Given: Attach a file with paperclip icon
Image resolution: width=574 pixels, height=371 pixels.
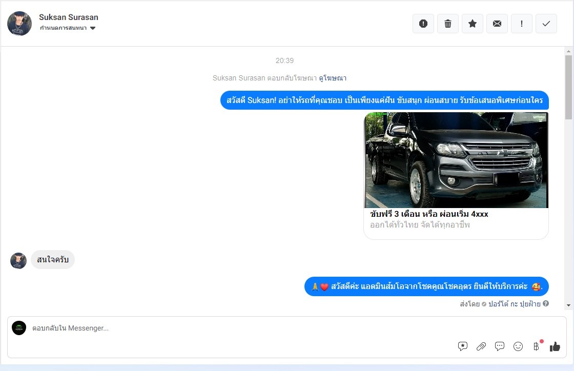Looking at the screenshot, I should coord(481,346).
